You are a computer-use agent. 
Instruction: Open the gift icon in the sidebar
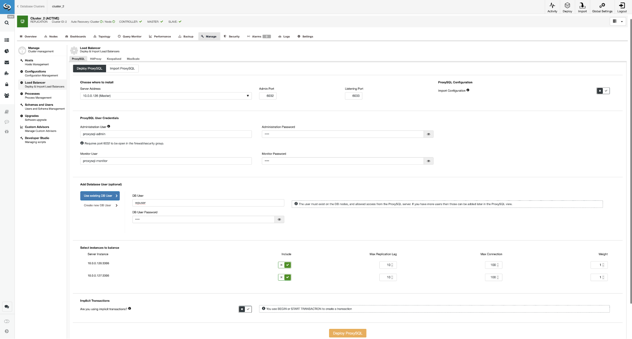pyautogui.click(x=7, y=131)
